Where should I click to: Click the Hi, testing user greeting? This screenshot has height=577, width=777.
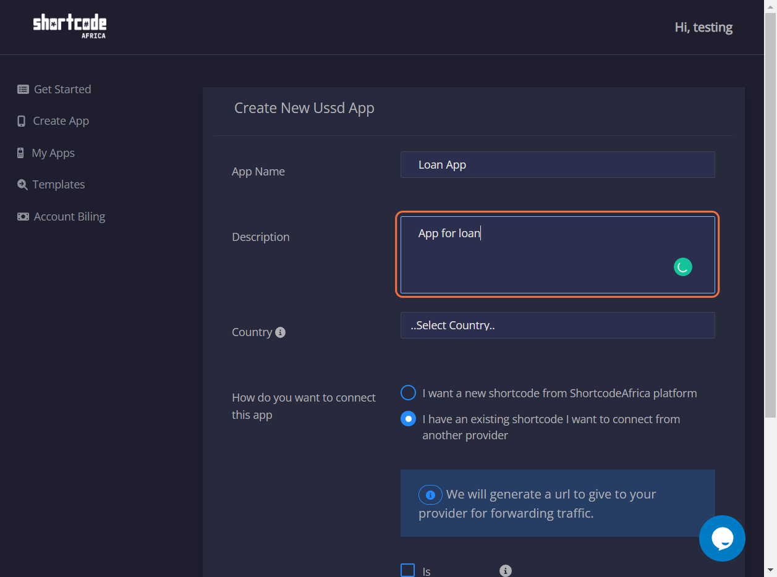point(703,27)
